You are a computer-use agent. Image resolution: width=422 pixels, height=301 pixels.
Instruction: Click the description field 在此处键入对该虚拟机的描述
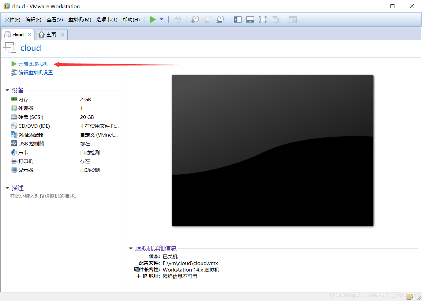(44, 196)
